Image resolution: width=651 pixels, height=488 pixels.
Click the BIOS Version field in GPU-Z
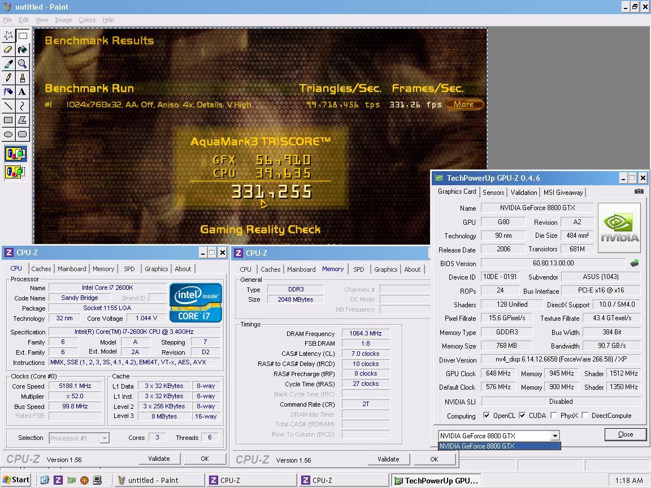[x=553, y=263]
